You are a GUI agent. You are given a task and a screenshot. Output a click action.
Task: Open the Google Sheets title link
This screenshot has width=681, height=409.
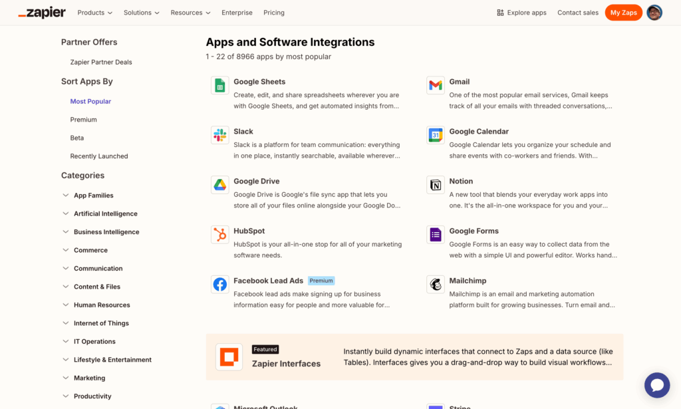tap(259, 82)
